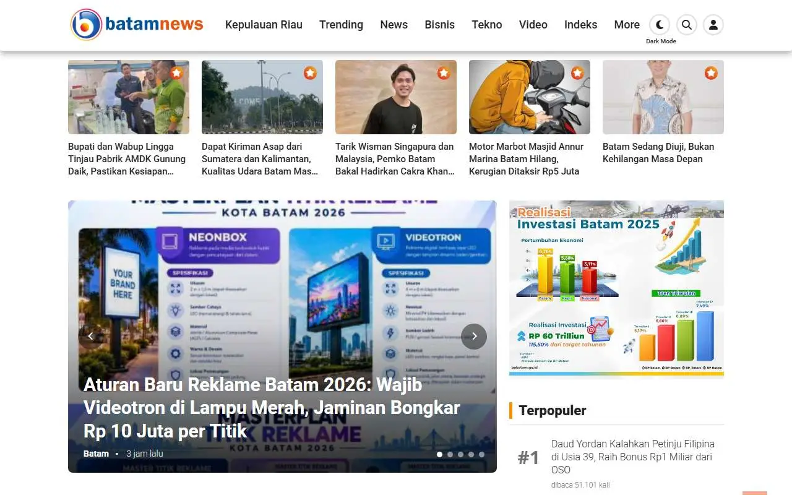This screenshot has height=495, width=792.
Task: Click Bupati Lingga pabrik AMDK thumbnail image
Action: click(129, 97)
